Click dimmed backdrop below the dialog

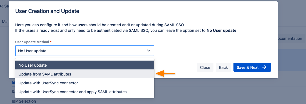tap(215, 91)
